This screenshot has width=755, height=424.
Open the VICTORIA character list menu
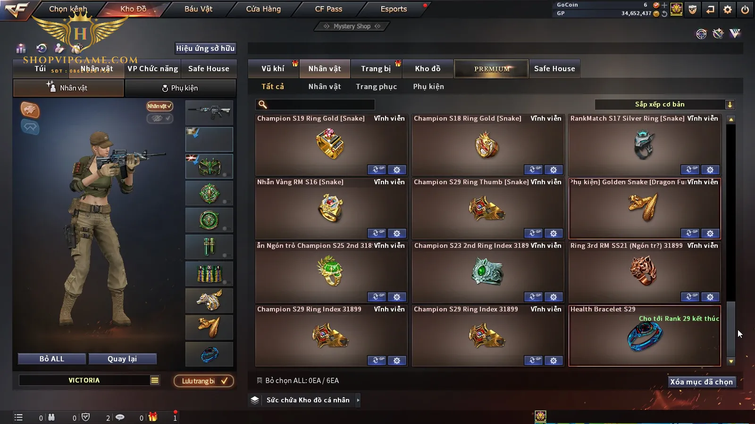click(x=155, y=380)
